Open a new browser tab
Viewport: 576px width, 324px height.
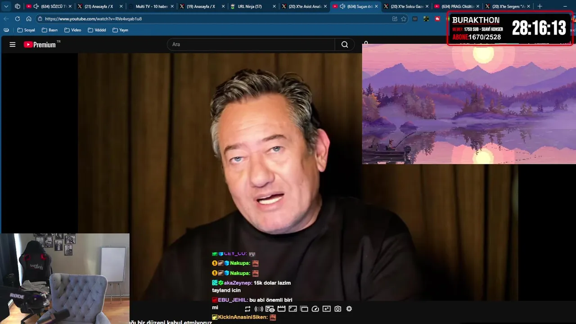coord(540,6)
